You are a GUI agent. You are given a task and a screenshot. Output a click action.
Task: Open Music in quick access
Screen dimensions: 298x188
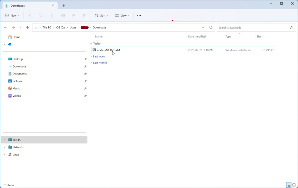[14, 88]
